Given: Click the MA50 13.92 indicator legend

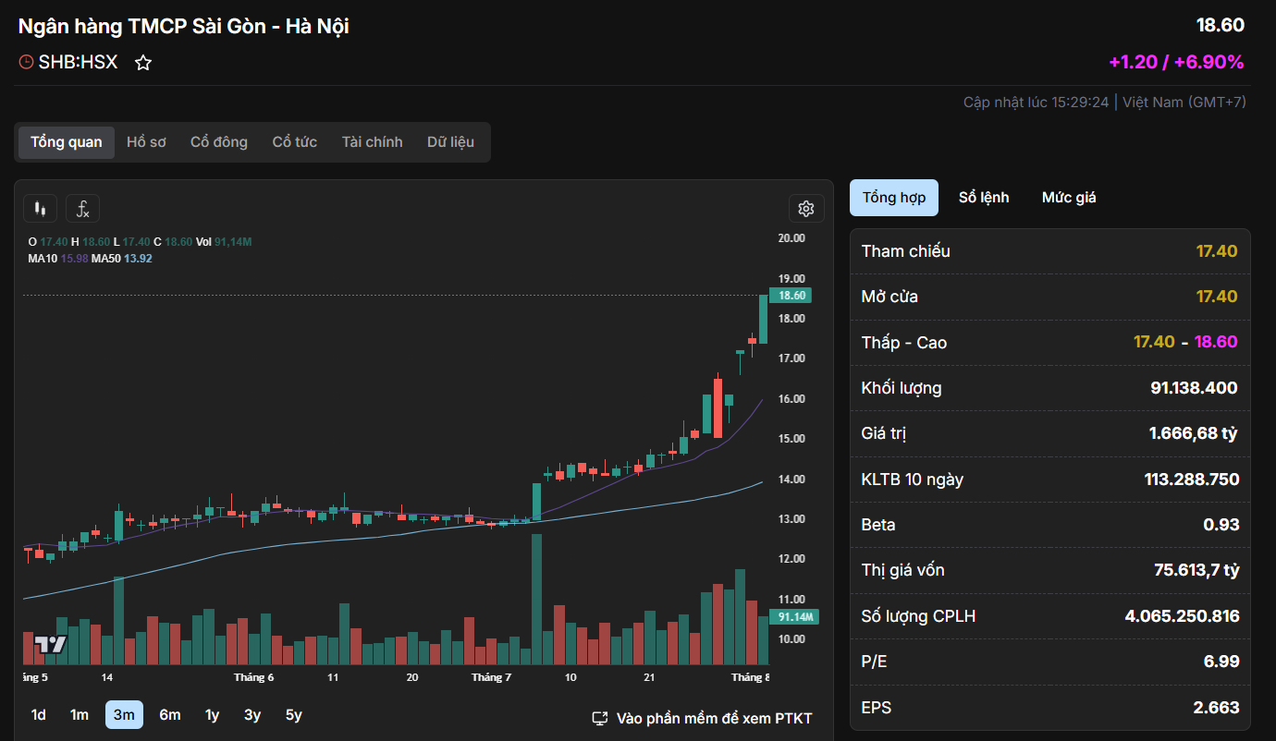Looking at the screenshot, I should point(121,259).
